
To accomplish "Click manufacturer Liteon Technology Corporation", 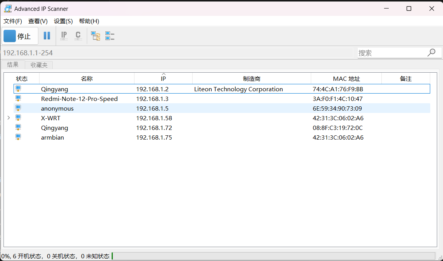I will coord(238,89).
